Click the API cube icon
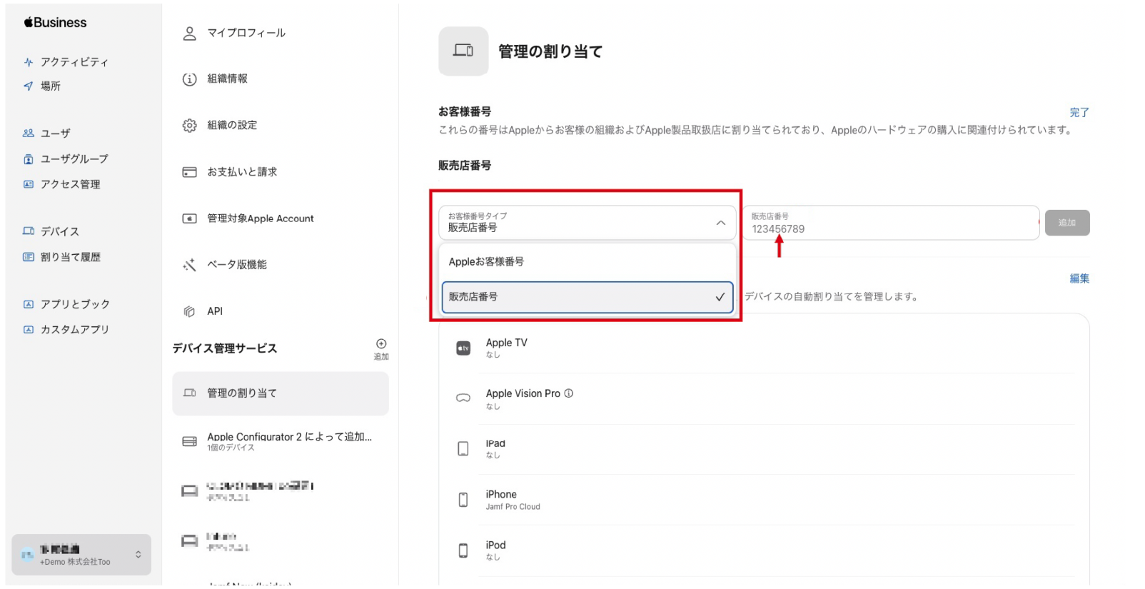Image resolution: width=1145 pixels, height=589 pixels. [x=189, y=311]
